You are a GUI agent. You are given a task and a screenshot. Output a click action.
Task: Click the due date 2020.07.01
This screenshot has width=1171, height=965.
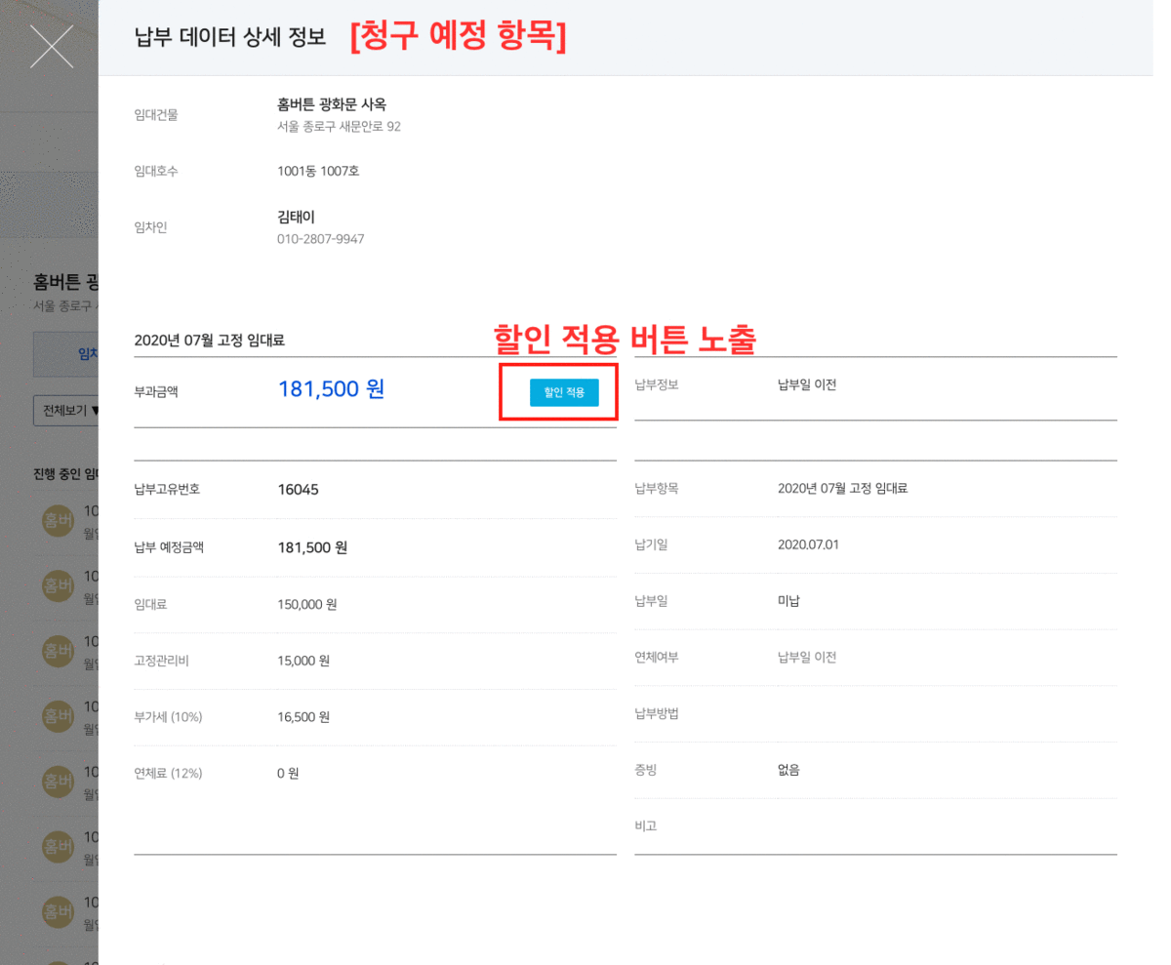[x=808, y=544]
